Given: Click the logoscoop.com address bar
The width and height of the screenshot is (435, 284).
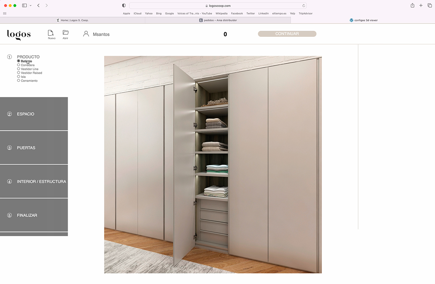Looking at the screenshot, I should (x=218, y=6).
